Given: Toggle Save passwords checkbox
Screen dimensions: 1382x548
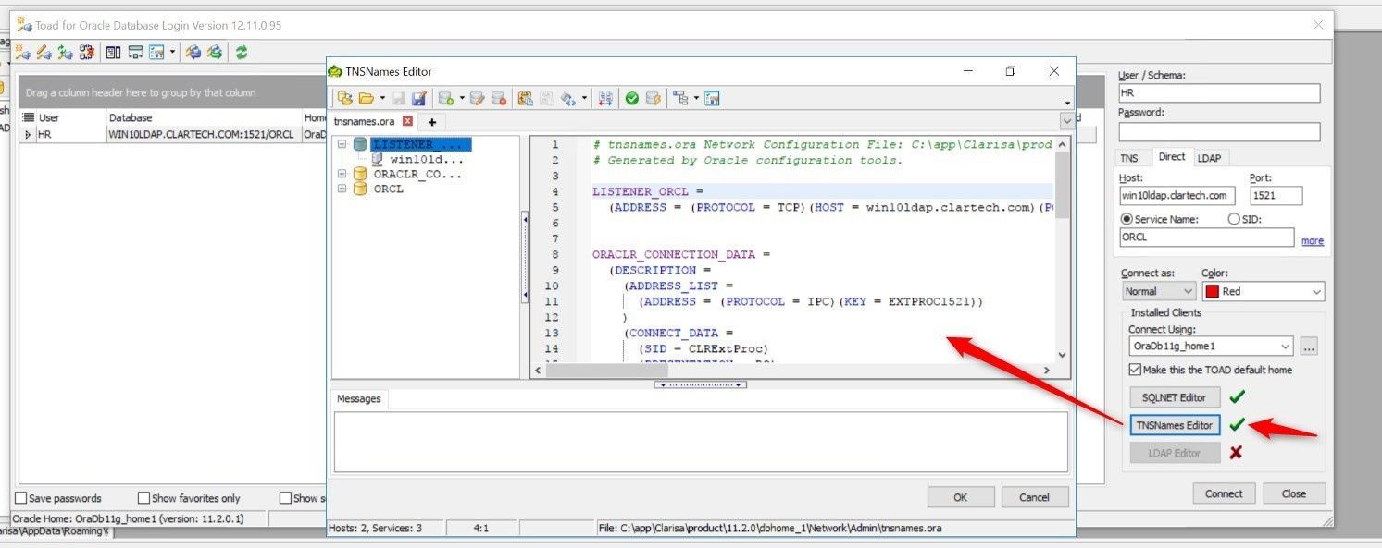Looking at the screenshot, I should tap(21, 498).
